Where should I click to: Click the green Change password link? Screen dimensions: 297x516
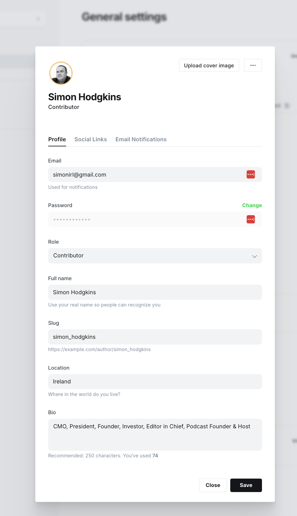click(x=252, y=205)
